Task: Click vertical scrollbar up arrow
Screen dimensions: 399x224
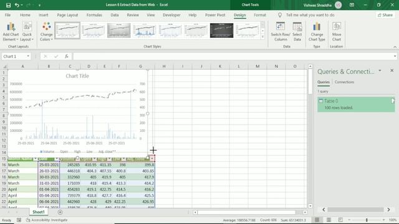Action: tap(310, 67)
